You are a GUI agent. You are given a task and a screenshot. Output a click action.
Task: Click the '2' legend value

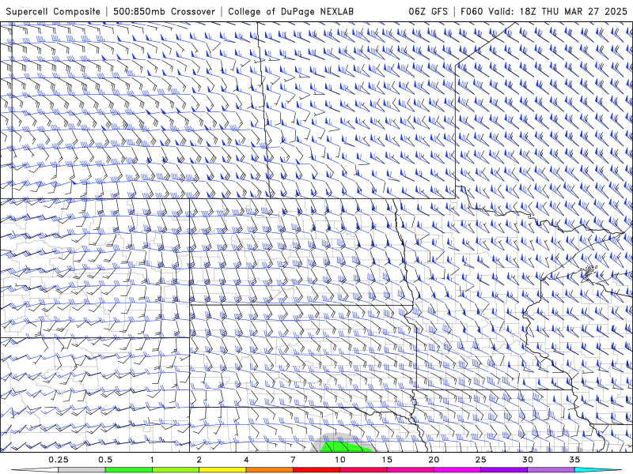(199, 460)
